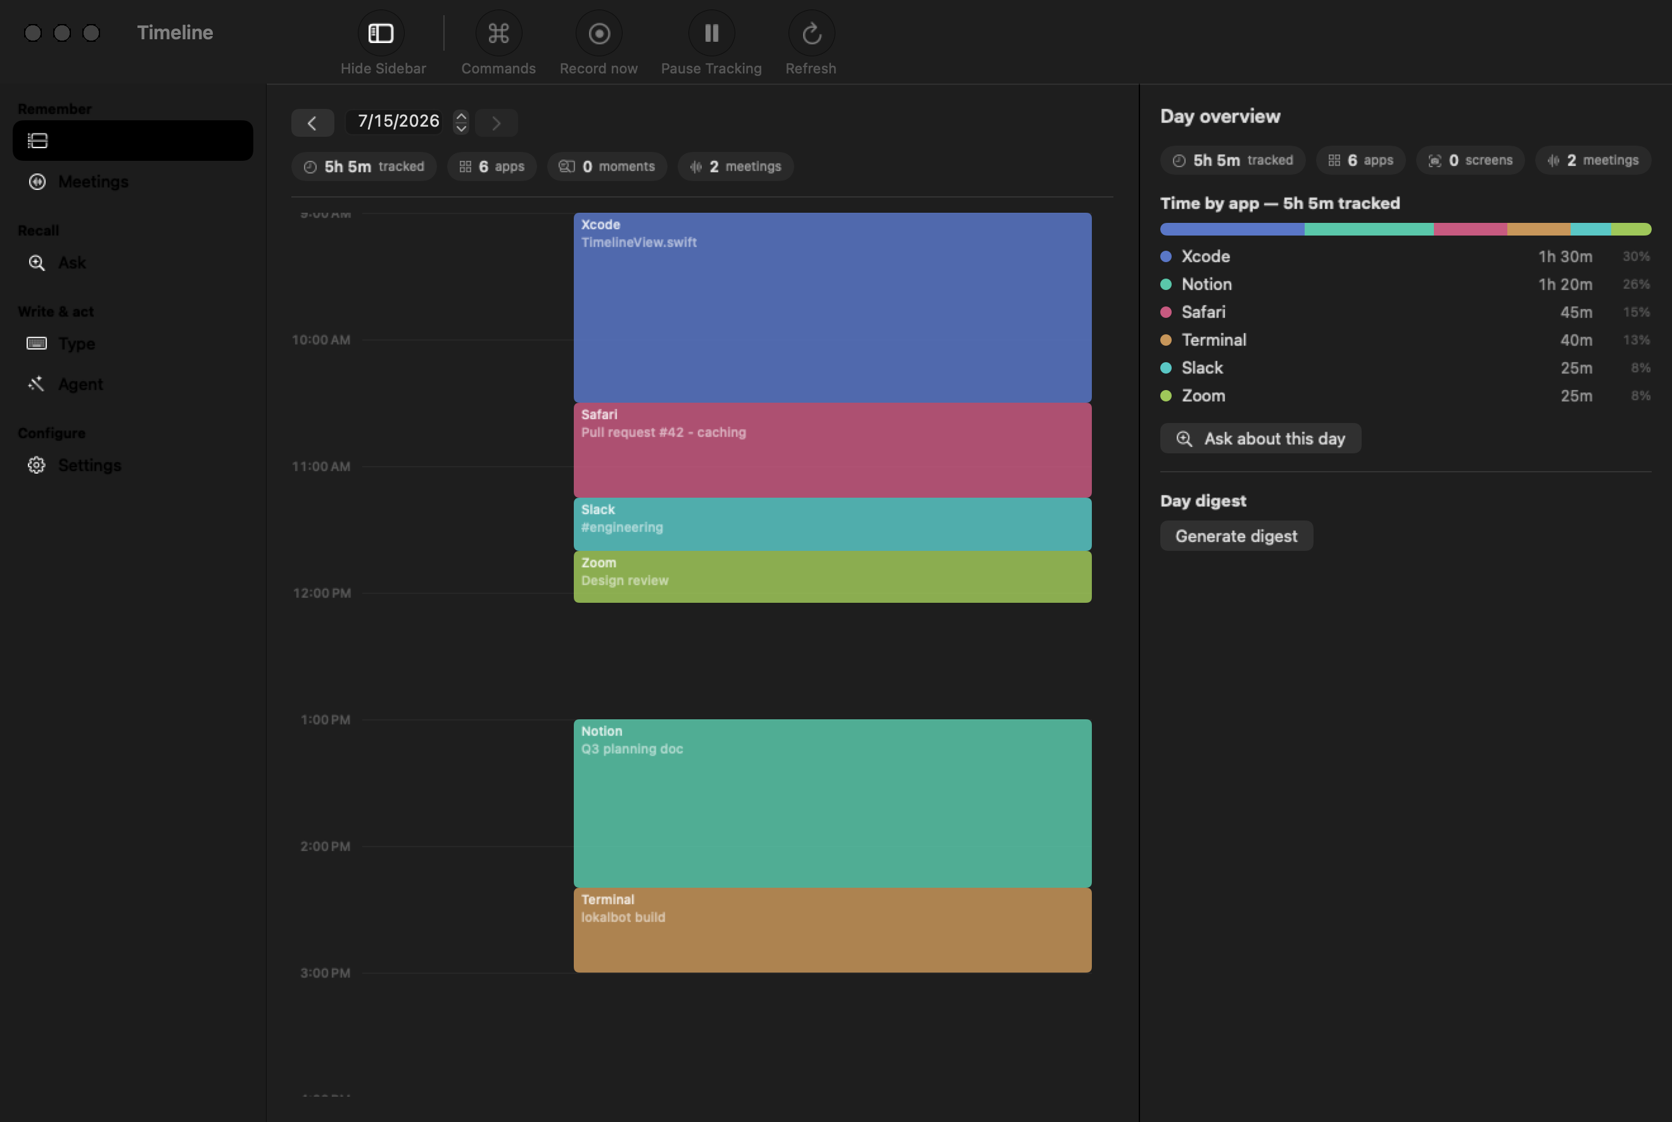This screenshot has width=1672, height=1122.
Task: Click the 5h 5m tracked chip in Day overview
Action: (x=1232, y=160)
